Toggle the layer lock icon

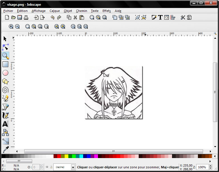coord(51,167)
